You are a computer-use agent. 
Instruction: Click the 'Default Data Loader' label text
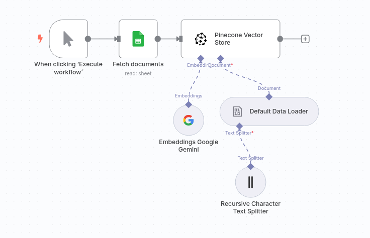pos(279,111)
